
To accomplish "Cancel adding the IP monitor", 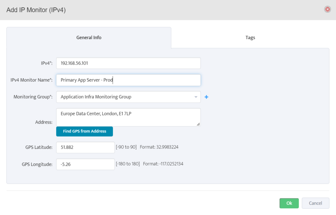I will pyautogui.click(x=315, y=203).
